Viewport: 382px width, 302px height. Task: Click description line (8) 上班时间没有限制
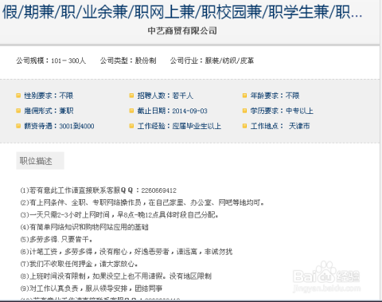tap(116, 276)
